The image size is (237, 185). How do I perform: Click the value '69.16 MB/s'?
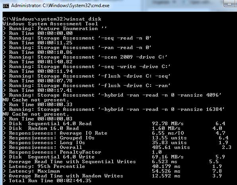(x=168, y=157)
